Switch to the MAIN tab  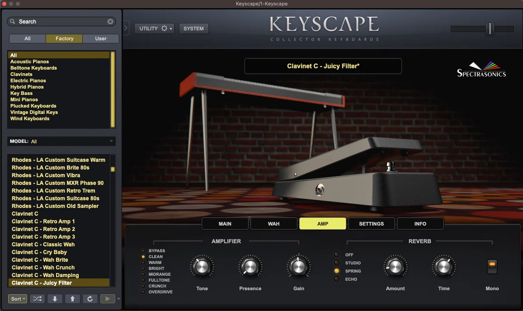point(225,224)
